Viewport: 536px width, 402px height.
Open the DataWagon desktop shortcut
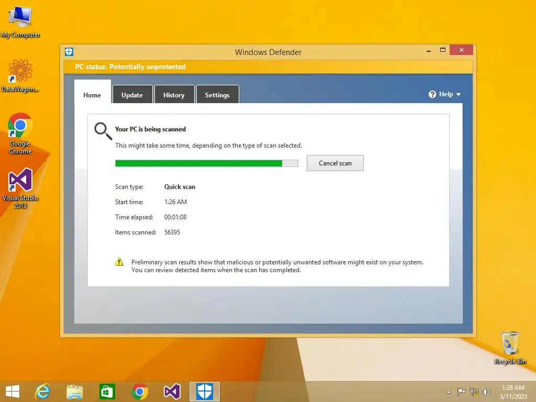coord(20,75)
